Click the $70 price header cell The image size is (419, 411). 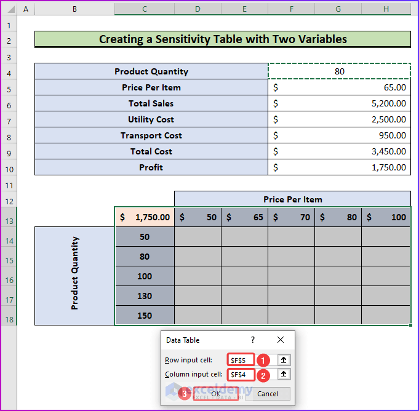click(291, 217)
